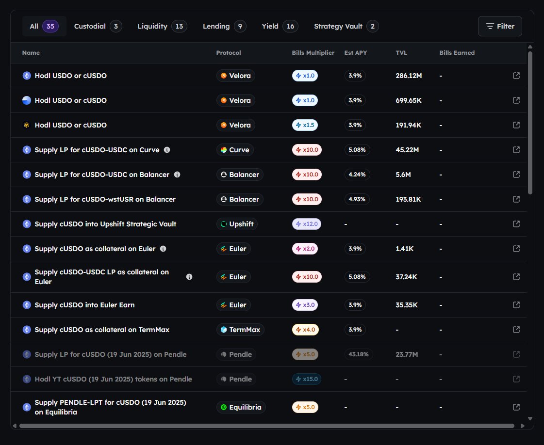Screen dimensions: 544x445
Task: Click the 5.6M TVL value
Action: click(x=403, y=175)
